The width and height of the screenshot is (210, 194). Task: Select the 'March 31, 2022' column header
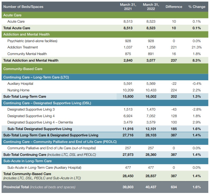point(151,7)
